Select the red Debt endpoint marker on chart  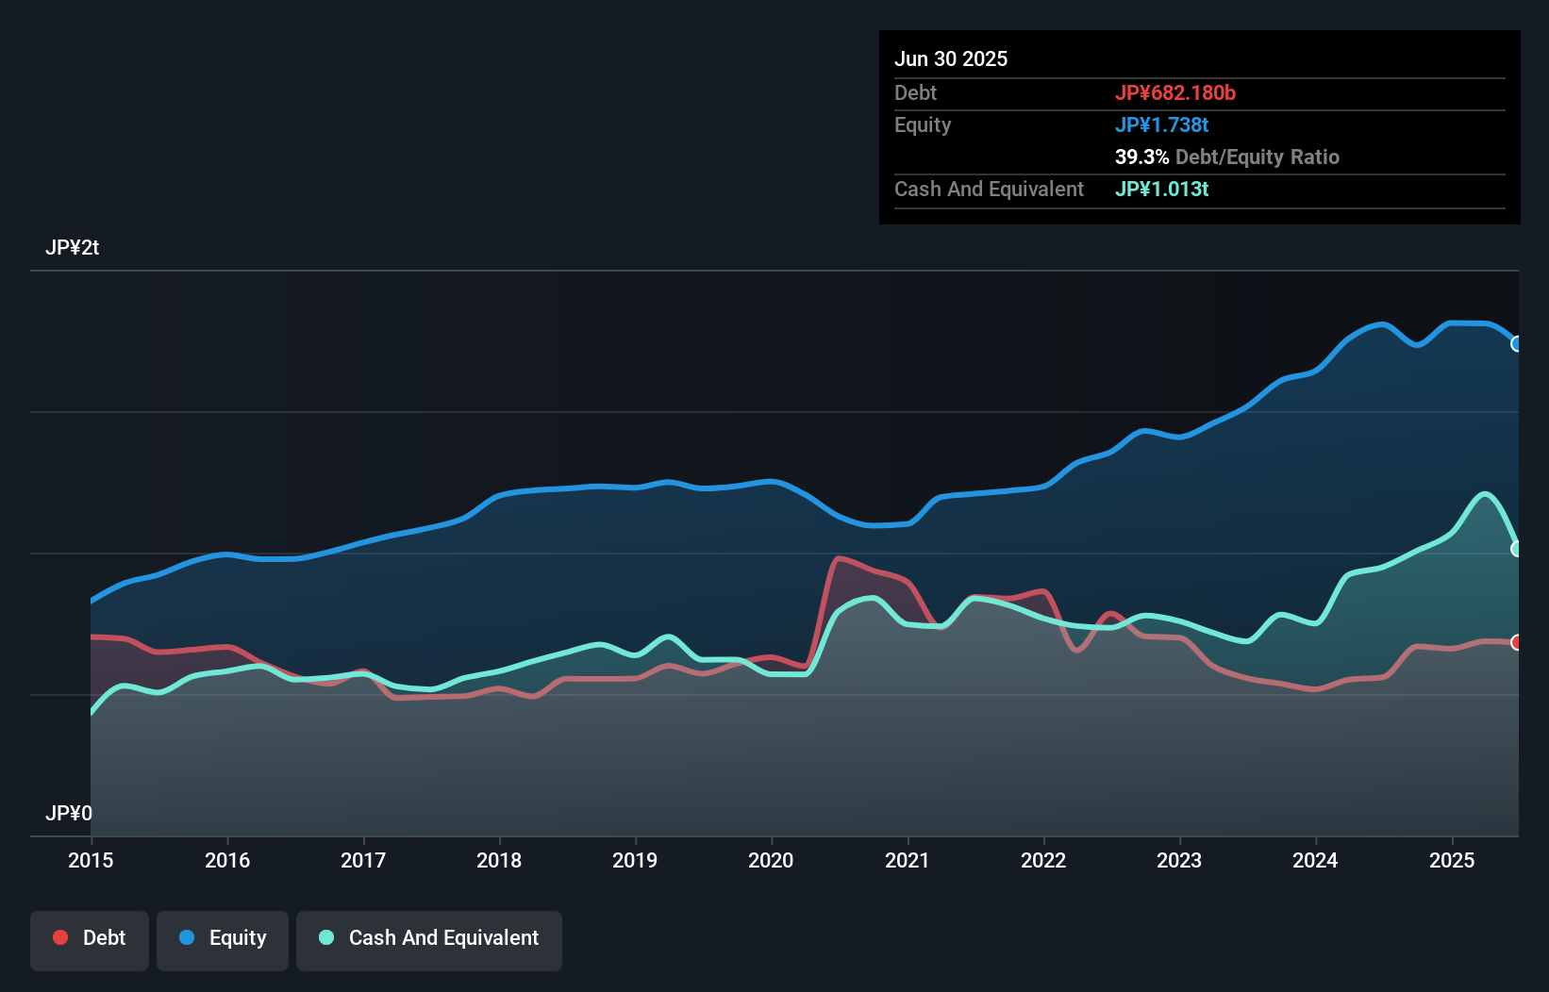[1516, 642]
